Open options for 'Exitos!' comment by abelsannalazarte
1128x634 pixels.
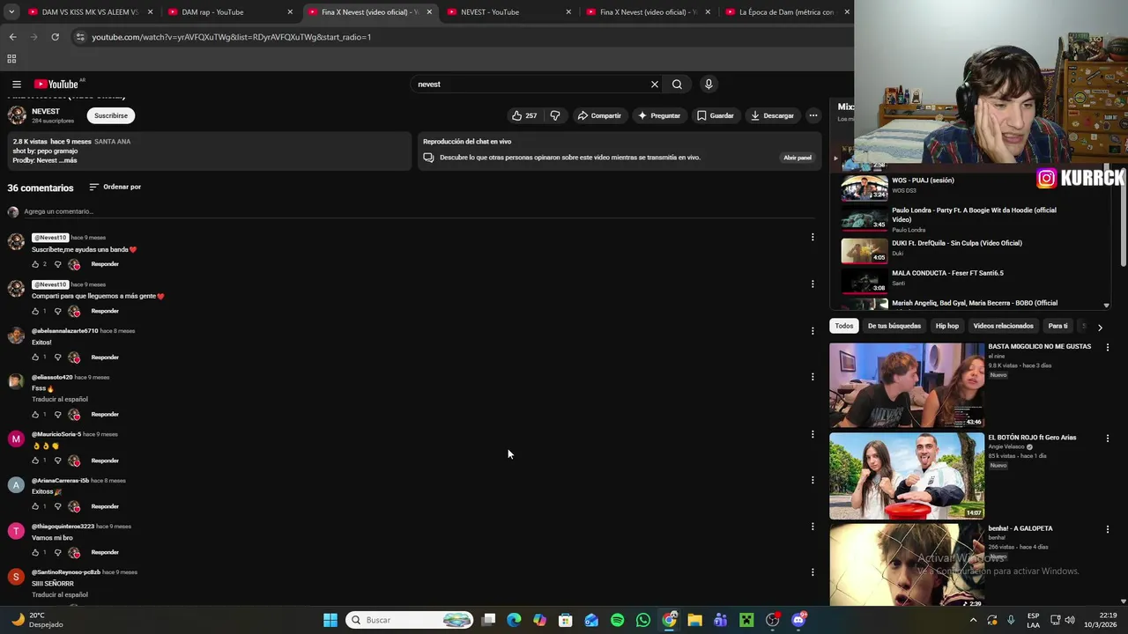pyautogui.click(x=813, y=330)
